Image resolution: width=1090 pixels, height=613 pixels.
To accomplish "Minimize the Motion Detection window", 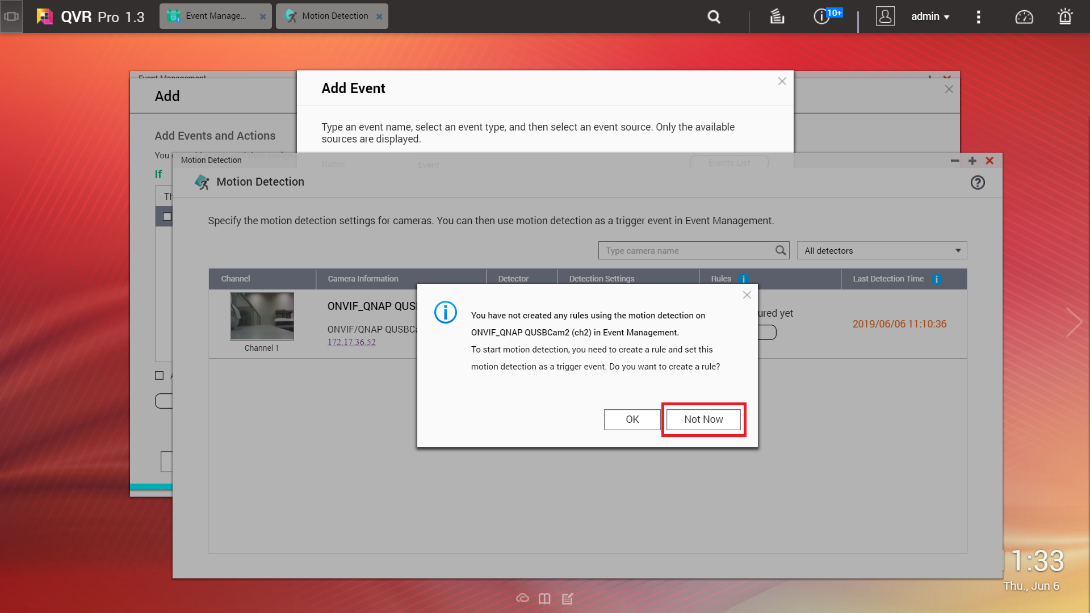I will pyautogui.click(x=955, y=161).
